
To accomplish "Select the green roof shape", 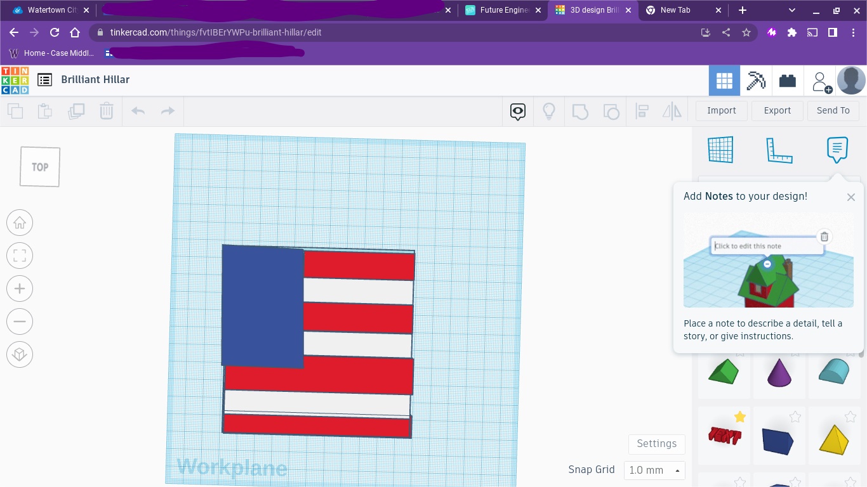I will click(x=724, y=372).
